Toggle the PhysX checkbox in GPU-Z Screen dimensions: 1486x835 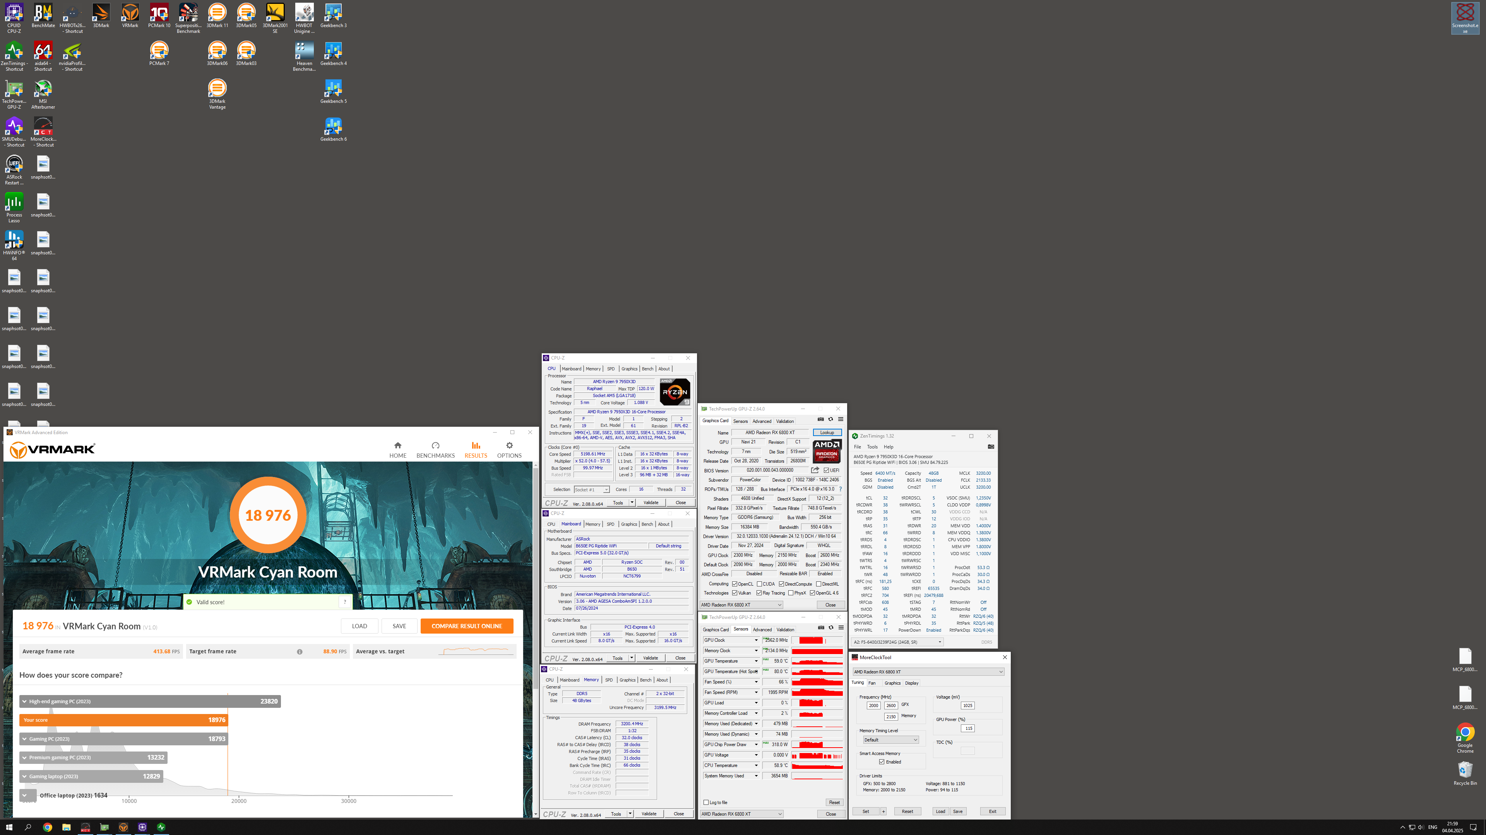click(790, 593)
